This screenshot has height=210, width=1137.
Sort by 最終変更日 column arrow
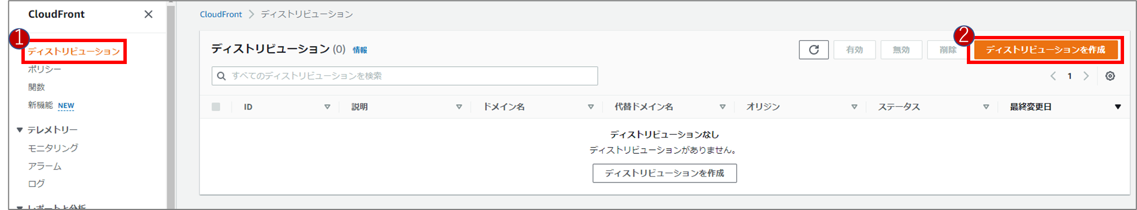coord(1118,107)
